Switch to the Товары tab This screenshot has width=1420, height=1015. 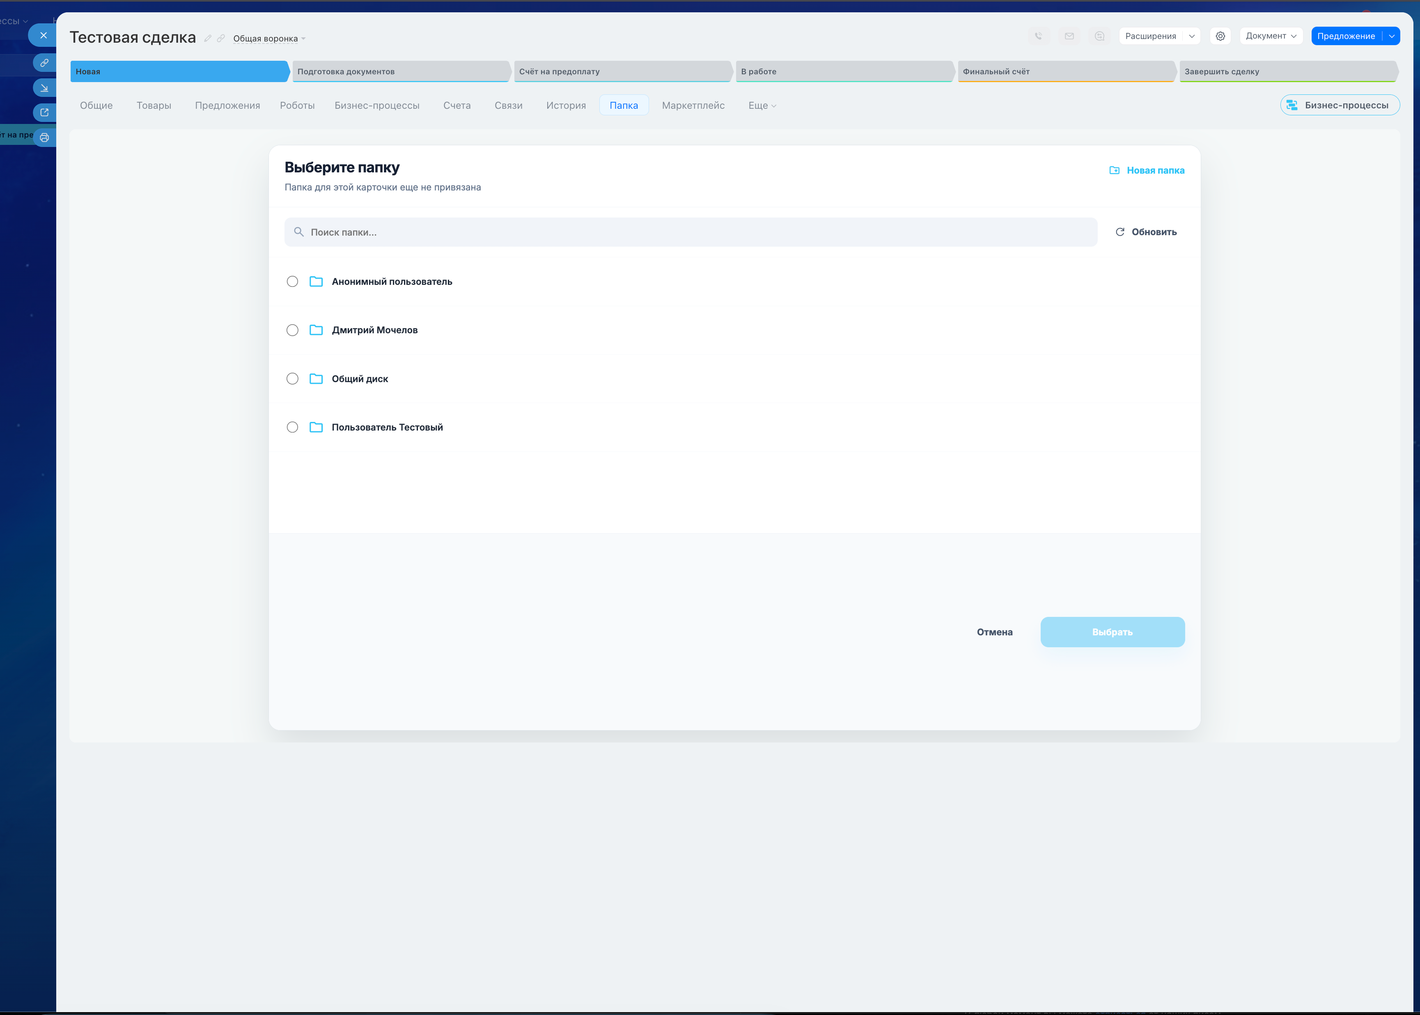[154, 105]
